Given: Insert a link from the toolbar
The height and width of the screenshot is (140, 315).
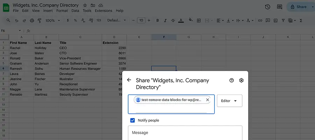Looking at the screenshot, I should (260, 20).
